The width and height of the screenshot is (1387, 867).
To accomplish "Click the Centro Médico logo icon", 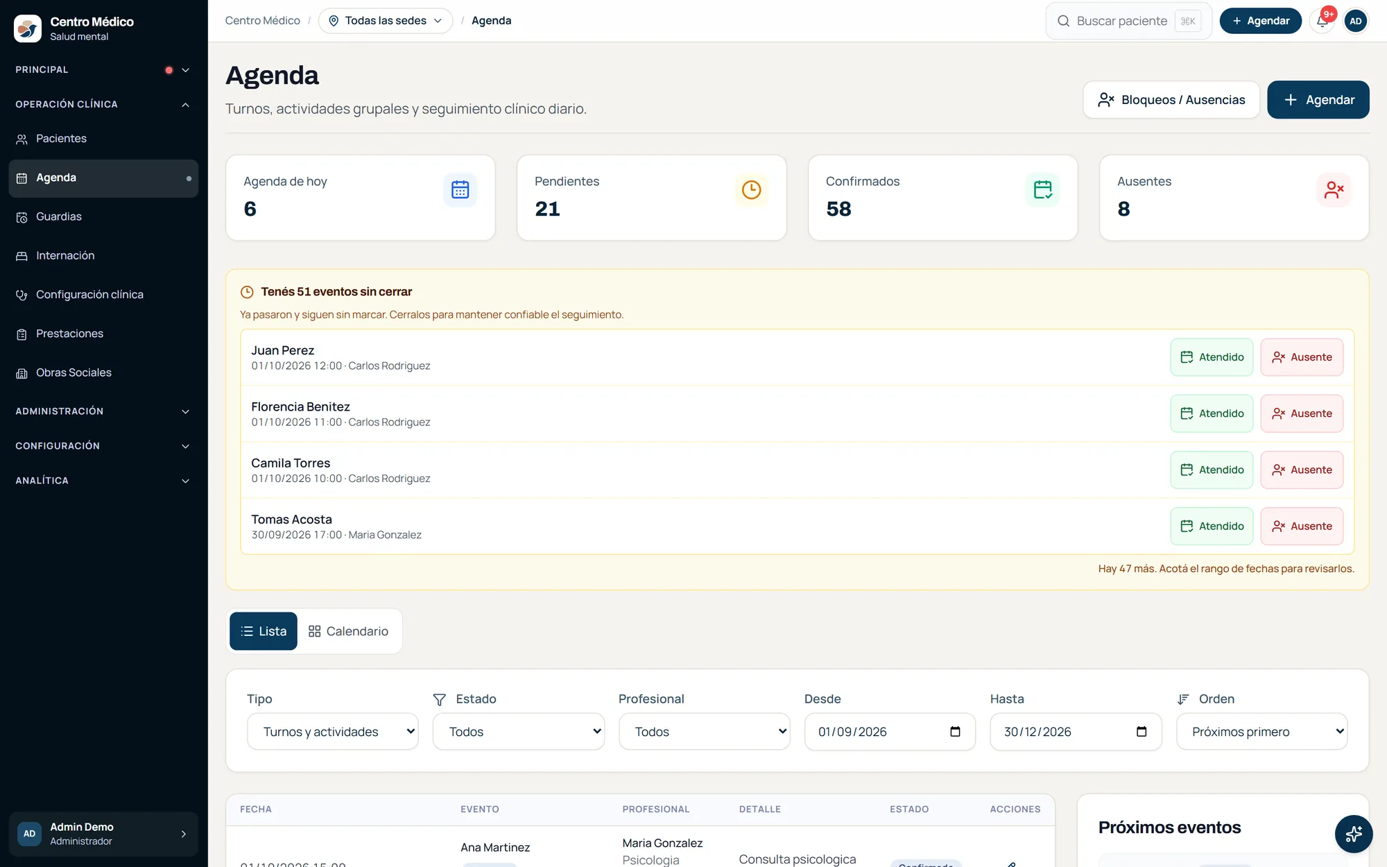I will (28, 28).
